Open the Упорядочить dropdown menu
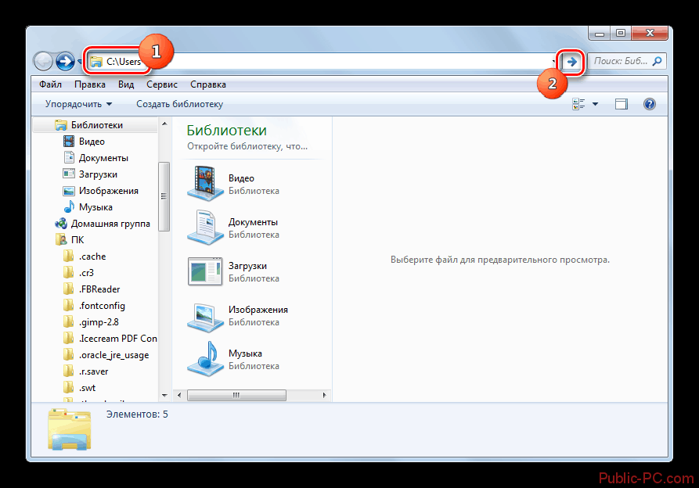 [x=78, y=104]
